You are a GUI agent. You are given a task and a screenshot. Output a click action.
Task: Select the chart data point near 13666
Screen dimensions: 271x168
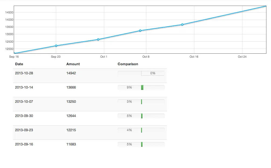point(182,24)
